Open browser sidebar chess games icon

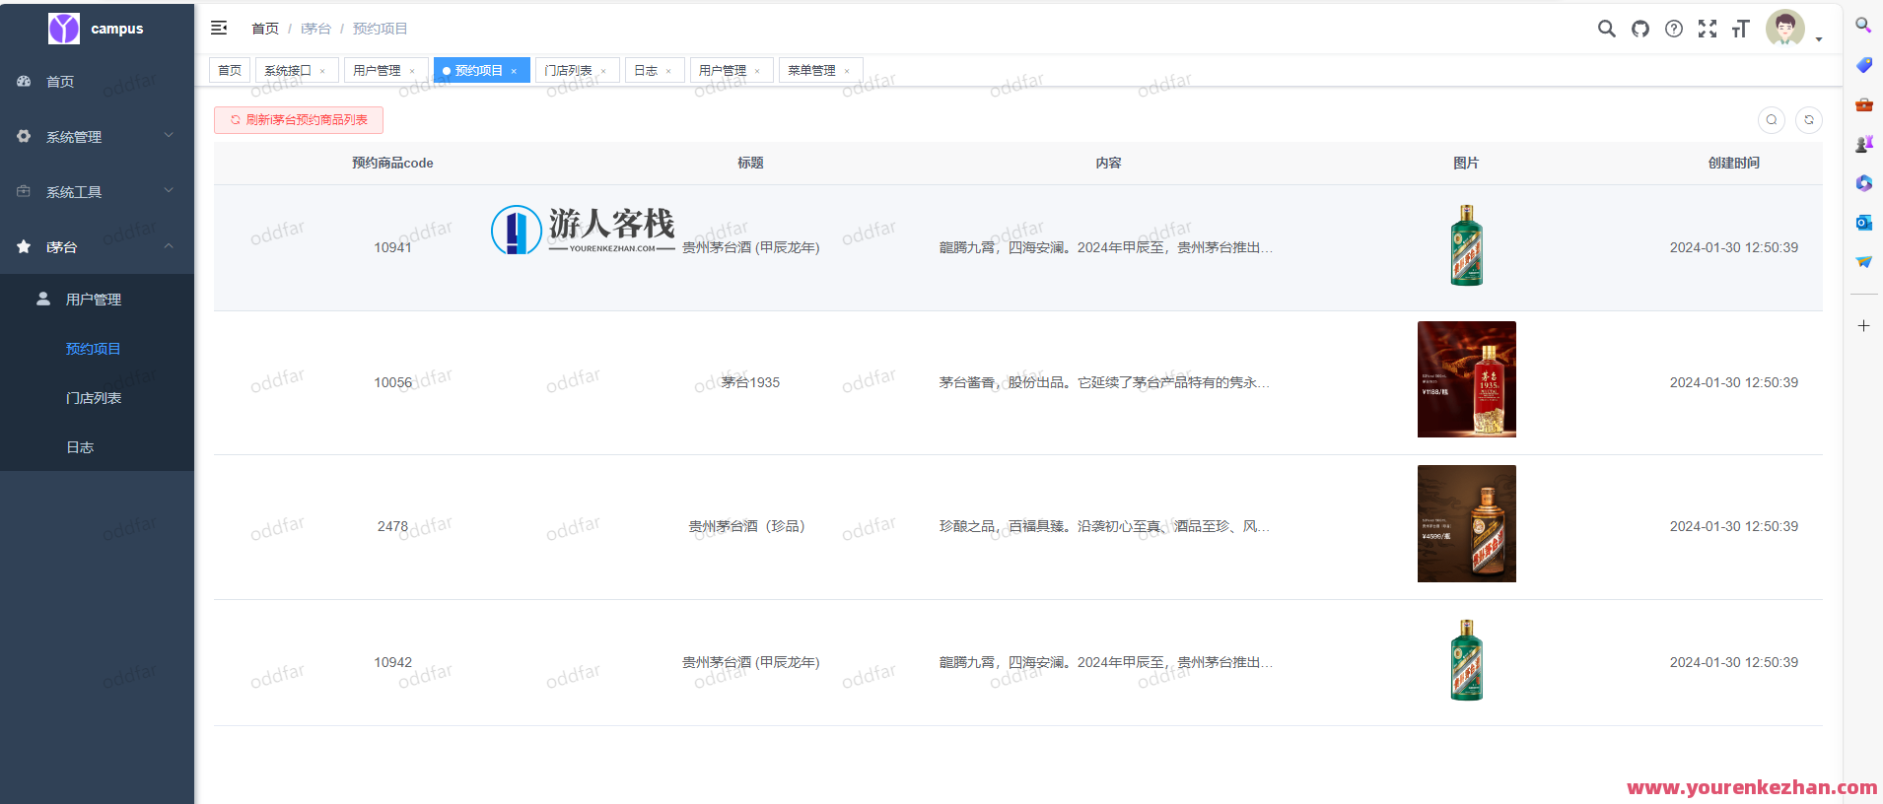[x=1863, y=144]
